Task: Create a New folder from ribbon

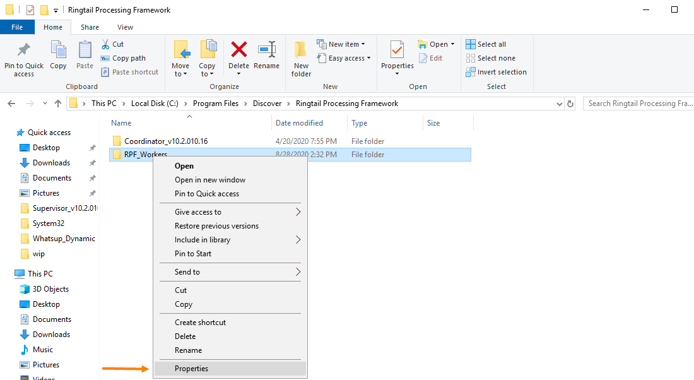Action: coord(301,59)
